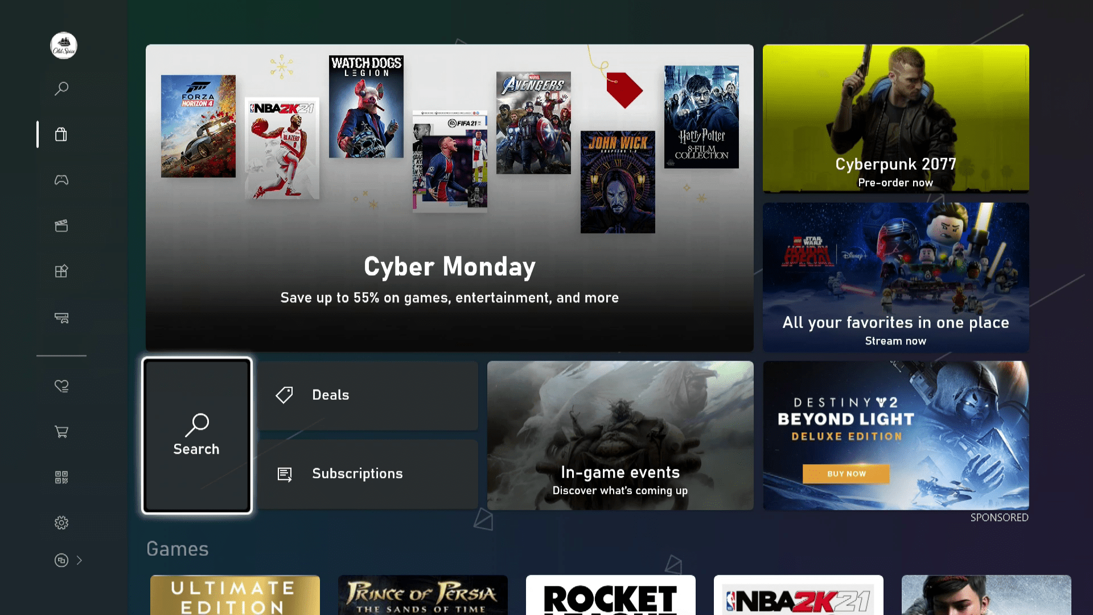1093x615 pixels.
Task: Click the Search icon in sidebar
Action: [61, 89]
